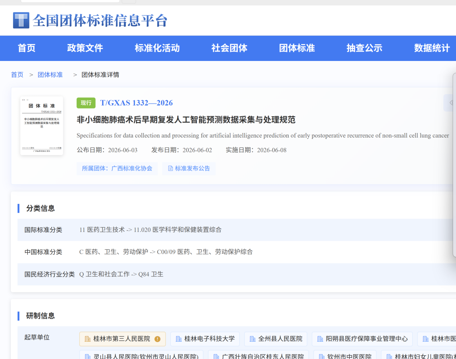Click building icon of 全州县人民医院

click(x=252, y=339)
